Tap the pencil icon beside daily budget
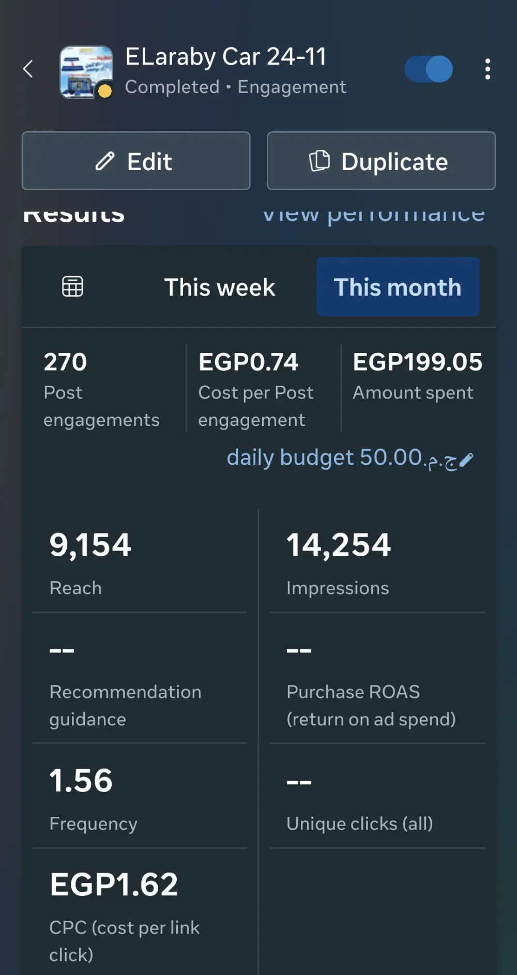This screenshot has width=517, height=975. (466, 460)
